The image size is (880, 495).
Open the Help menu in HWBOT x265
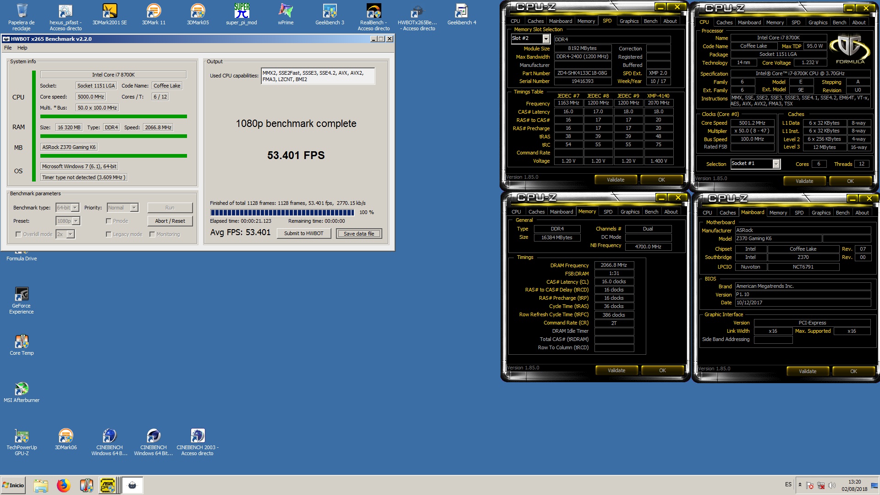pos(22,48)
